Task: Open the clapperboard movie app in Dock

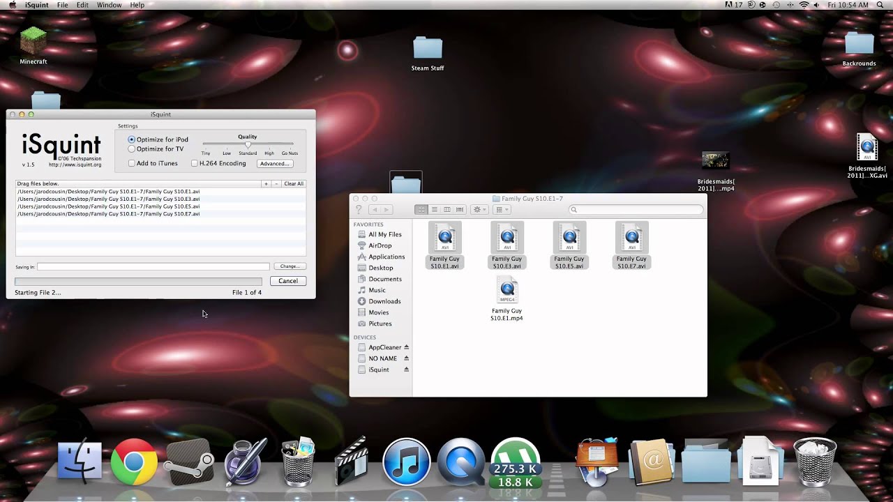Action: tap(352, 462)
